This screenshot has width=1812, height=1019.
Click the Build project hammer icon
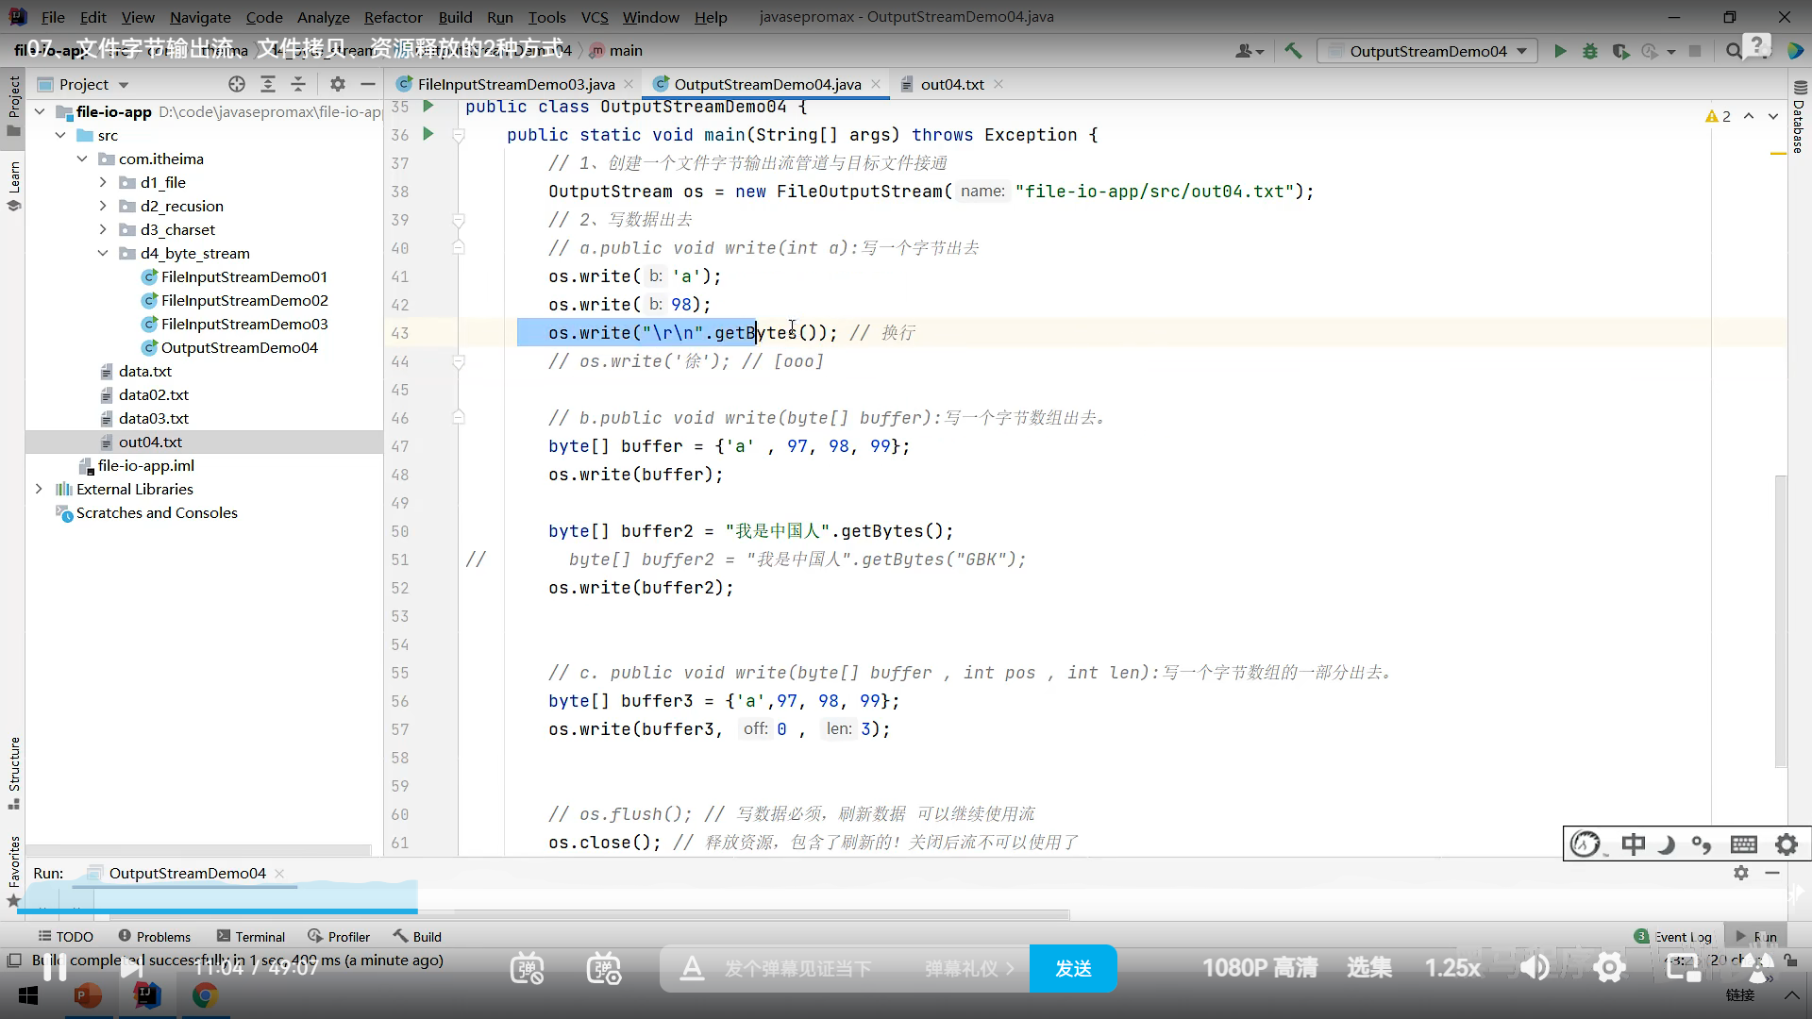tap(1293, 51)
